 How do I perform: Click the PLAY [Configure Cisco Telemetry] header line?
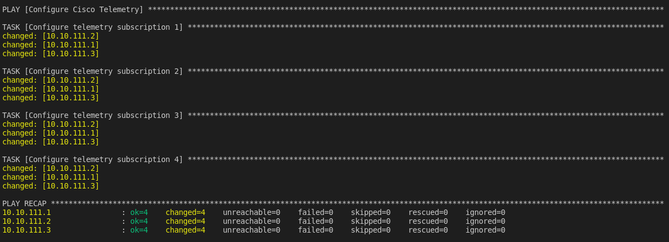(73, 9)
